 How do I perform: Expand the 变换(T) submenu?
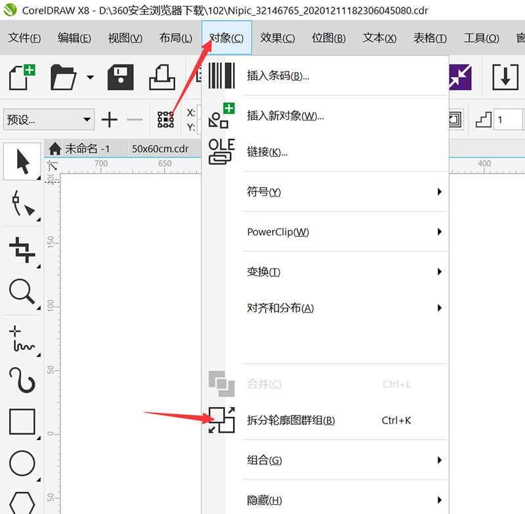click(x=325, y=272)
